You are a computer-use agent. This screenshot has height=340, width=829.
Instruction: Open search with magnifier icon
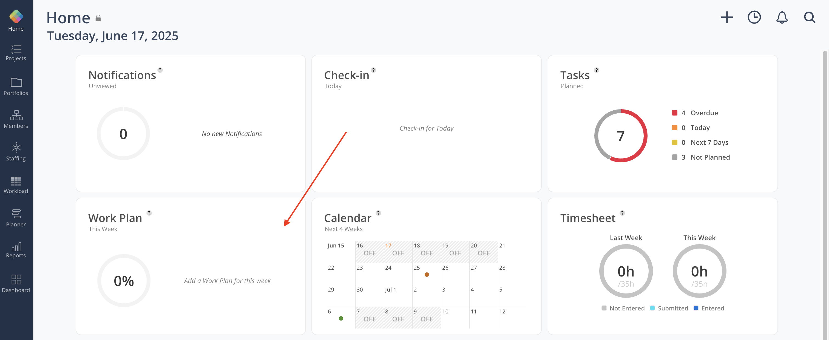[x=809, y=17]
